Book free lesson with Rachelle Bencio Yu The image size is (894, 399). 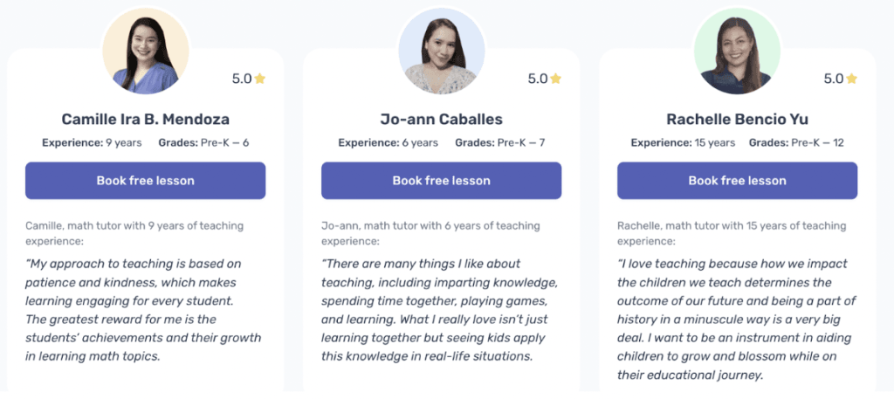[738, 181]
